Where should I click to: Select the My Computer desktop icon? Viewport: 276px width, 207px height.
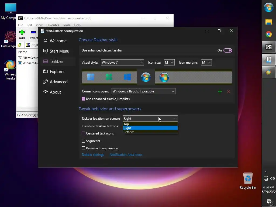click(8, 11)
